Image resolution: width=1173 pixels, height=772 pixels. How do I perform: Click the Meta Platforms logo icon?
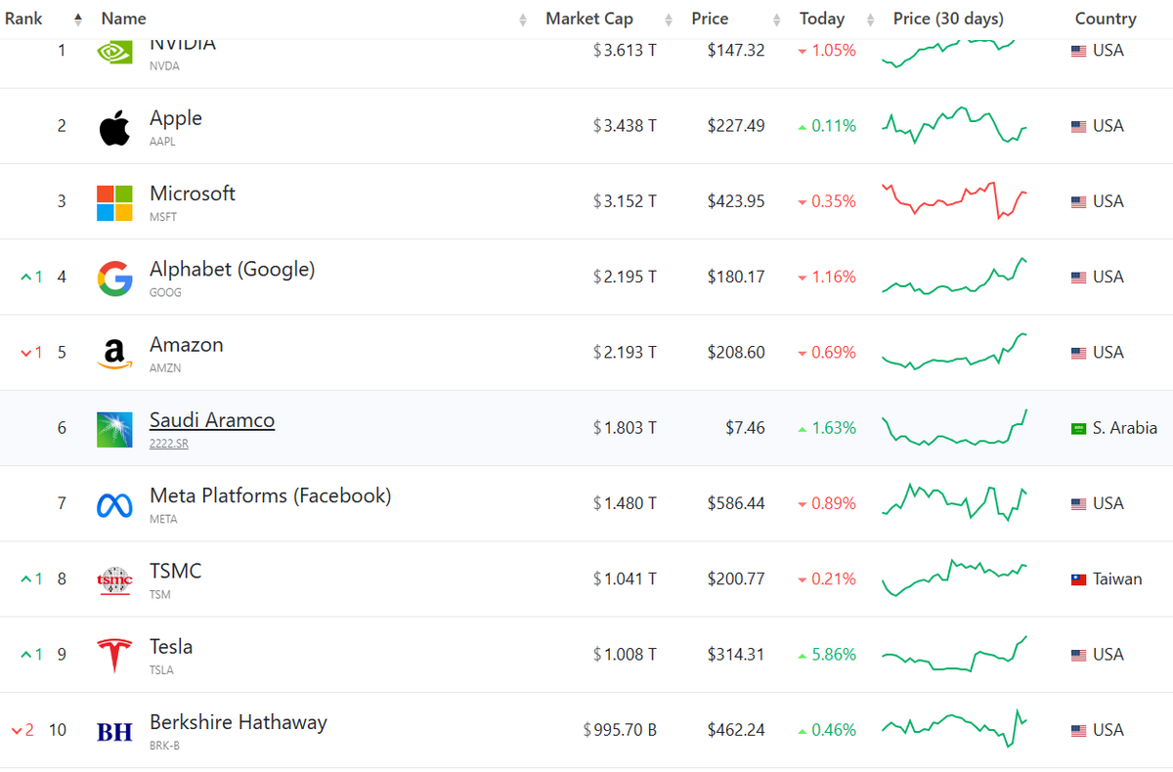click(114, 505)
